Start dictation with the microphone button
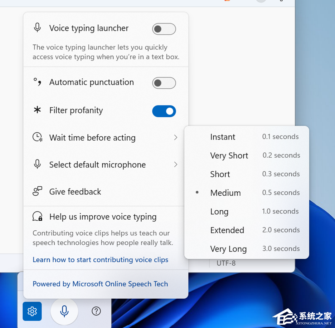335x328 pixels. point(64,311)
